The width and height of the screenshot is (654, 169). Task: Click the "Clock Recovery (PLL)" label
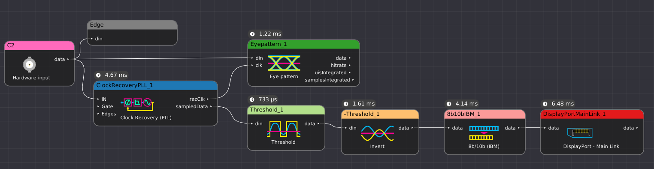pyautogui.click(x=146, y=118)
